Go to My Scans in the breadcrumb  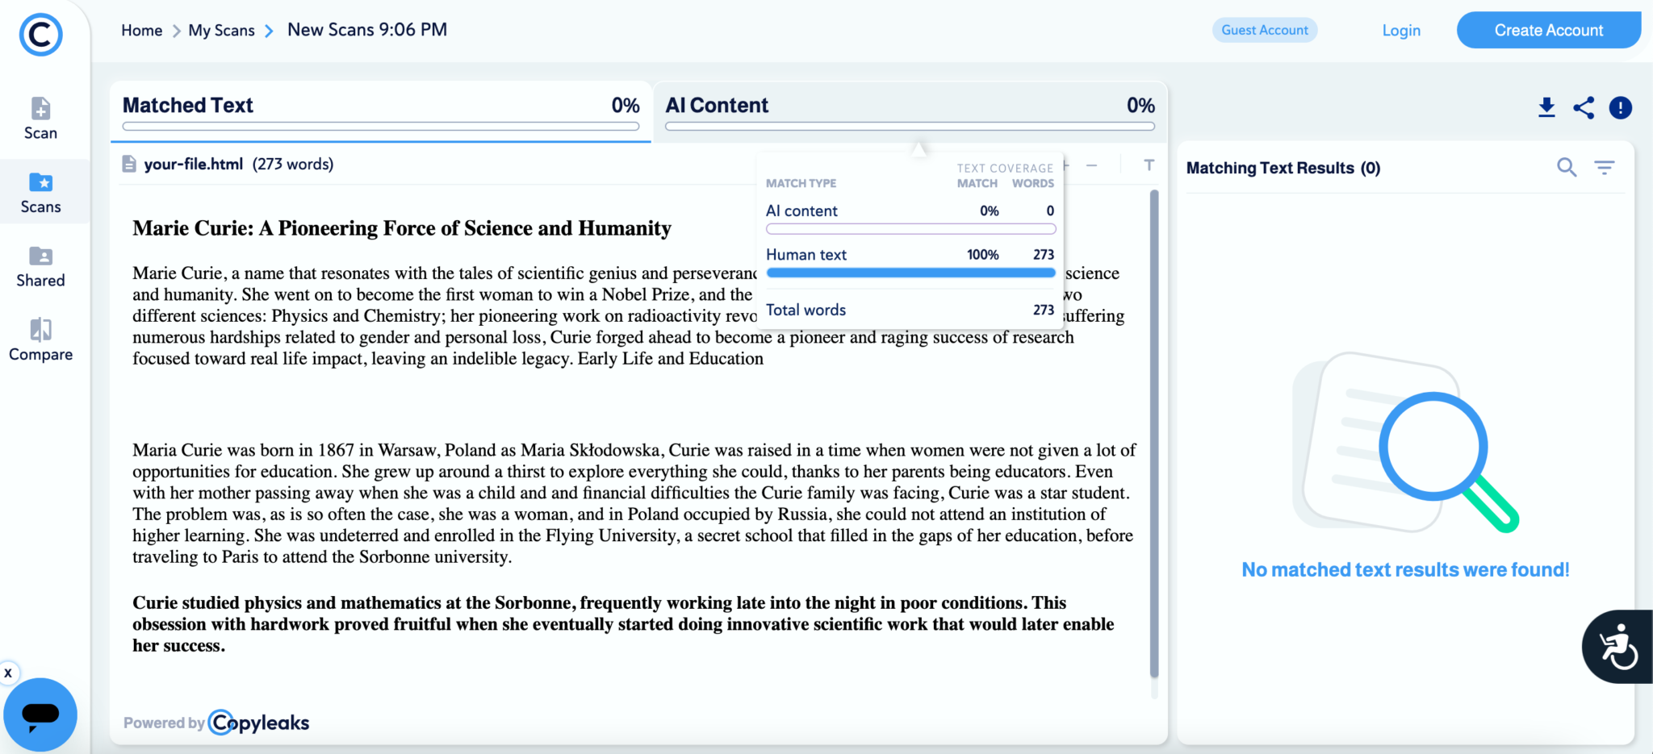click(x=221, y=31)
